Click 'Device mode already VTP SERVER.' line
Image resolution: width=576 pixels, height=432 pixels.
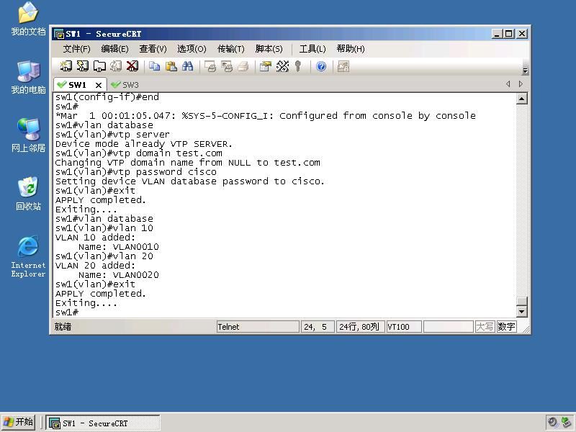[143, 144]
